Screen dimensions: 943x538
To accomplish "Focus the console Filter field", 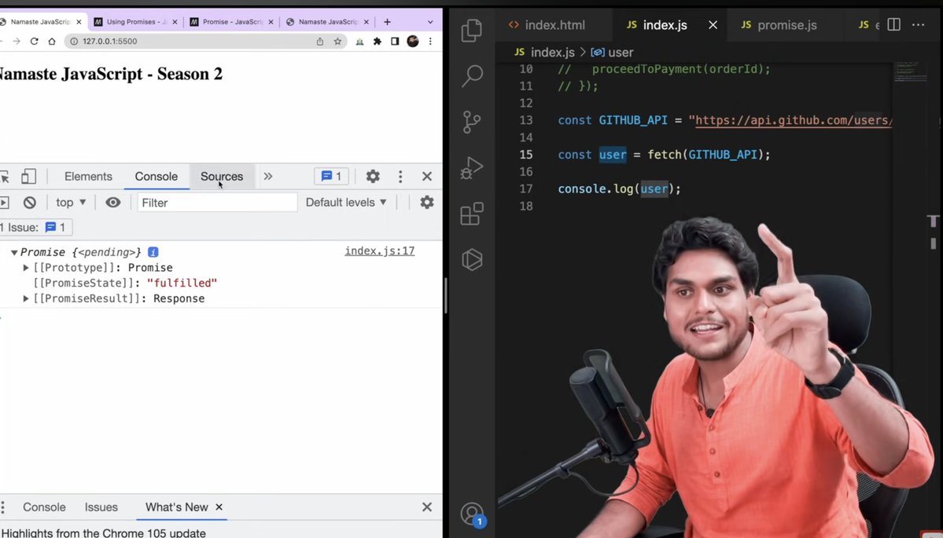I will pyautogui.click(x=217, y=203).
